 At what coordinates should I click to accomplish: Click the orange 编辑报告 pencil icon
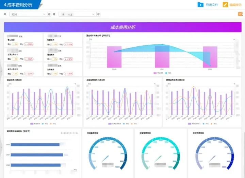(x=225, y=5)
